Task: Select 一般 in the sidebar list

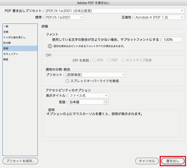Action: pos(20,26)
